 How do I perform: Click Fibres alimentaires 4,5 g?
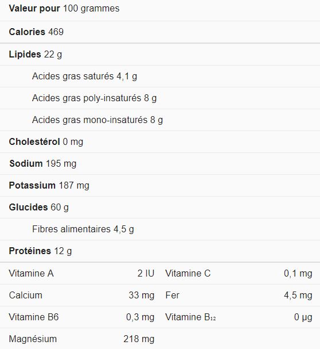[83, 229]
